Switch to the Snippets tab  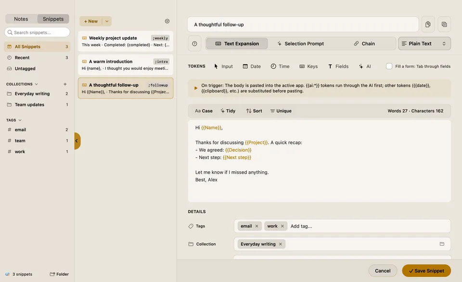[x=53, y=19]
